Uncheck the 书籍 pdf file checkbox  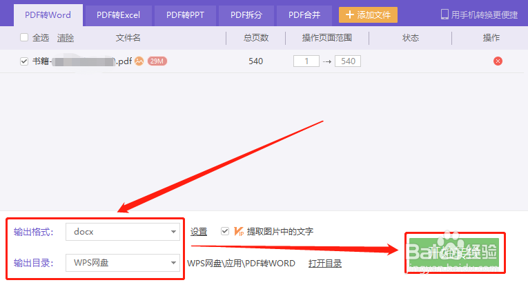24,61
